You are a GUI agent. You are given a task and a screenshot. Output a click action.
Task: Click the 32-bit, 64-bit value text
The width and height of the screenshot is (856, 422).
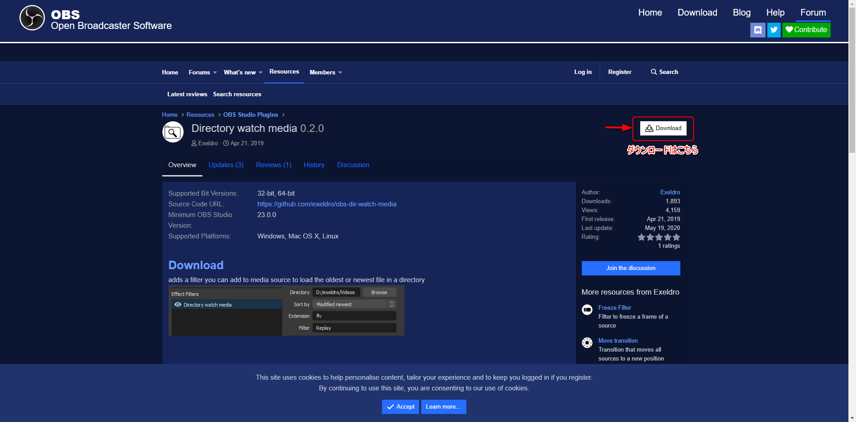[276, 193]
